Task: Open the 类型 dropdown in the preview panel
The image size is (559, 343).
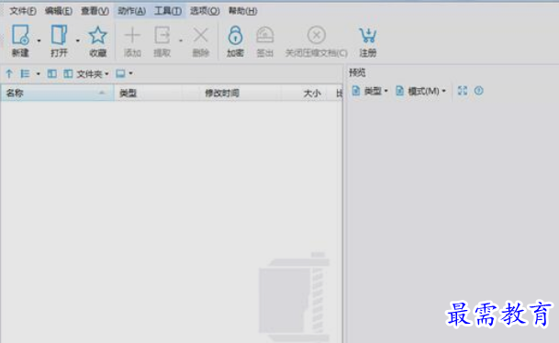Action: point(370,91)
